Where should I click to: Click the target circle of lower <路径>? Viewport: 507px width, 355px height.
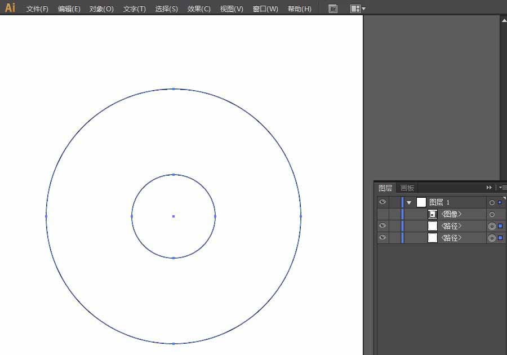click(492, 238)
